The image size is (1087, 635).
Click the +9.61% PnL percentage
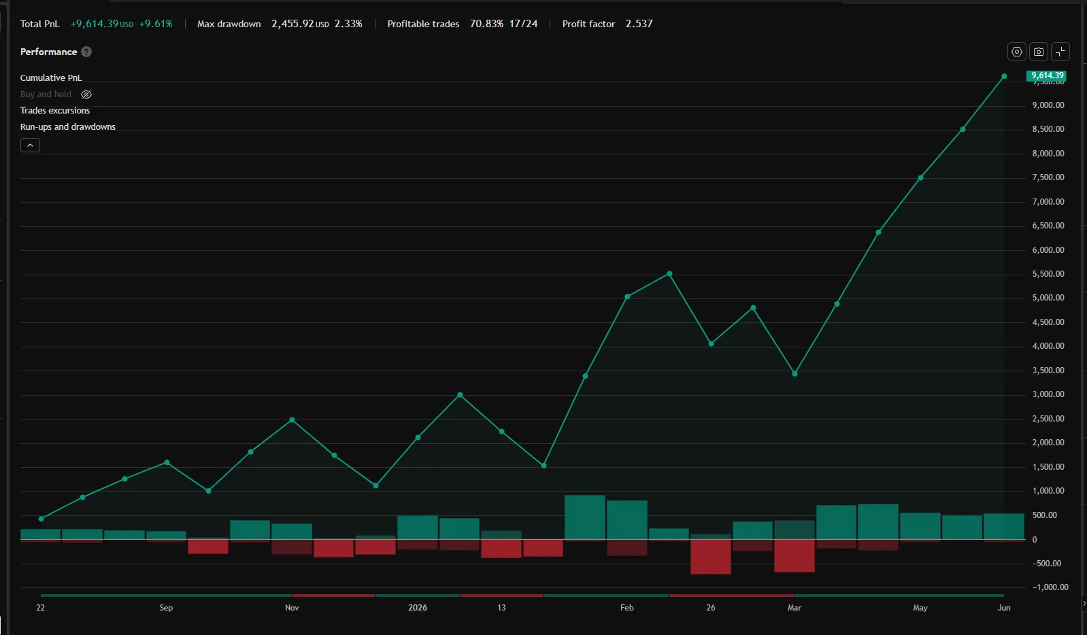156,24
